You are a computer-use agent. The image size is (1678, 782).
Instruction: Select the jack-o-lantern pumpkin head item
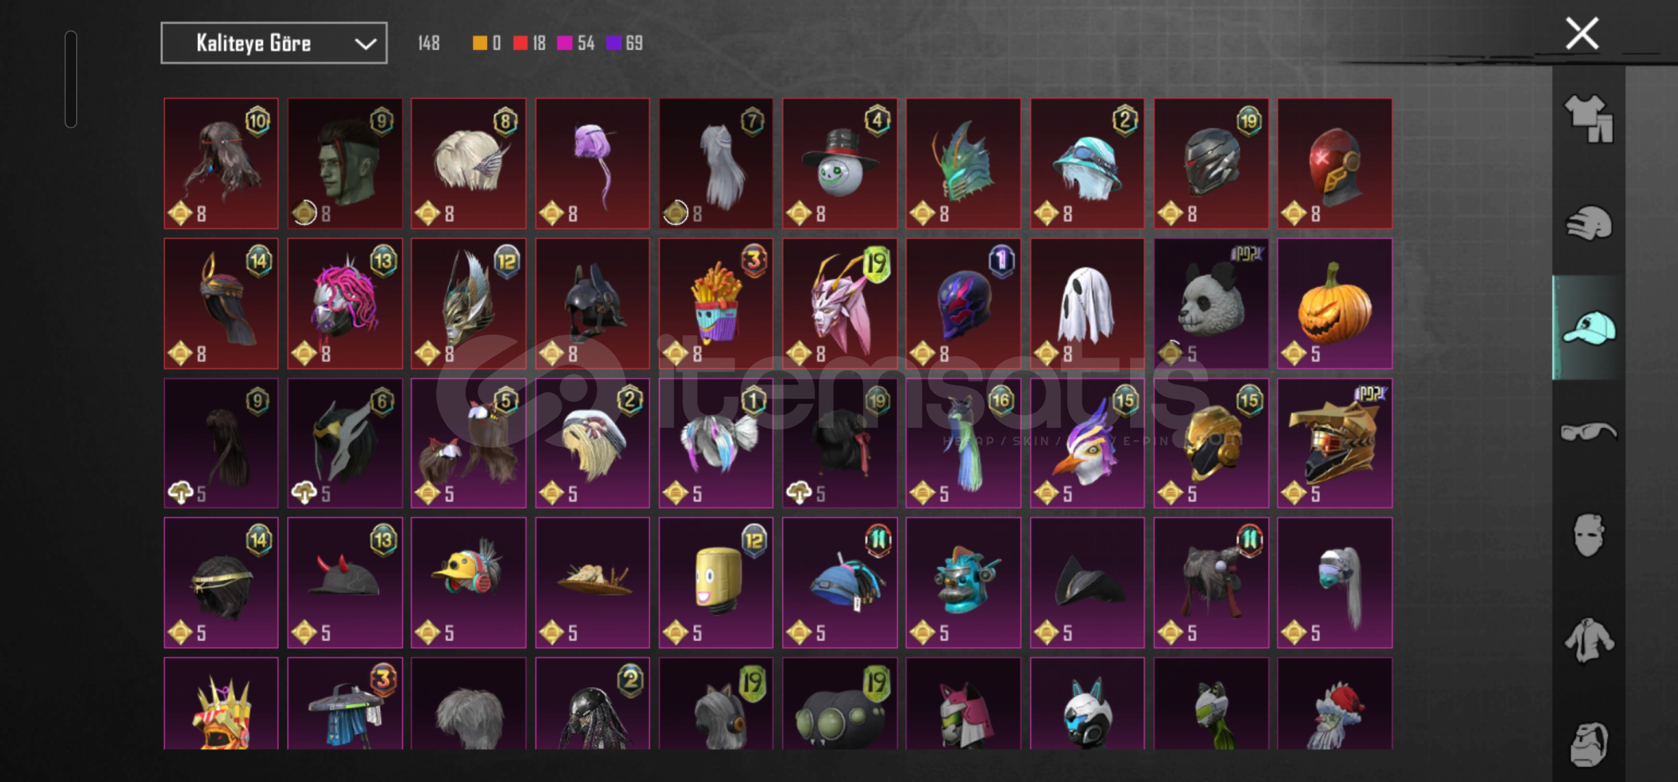click(x=1335, y=304)
